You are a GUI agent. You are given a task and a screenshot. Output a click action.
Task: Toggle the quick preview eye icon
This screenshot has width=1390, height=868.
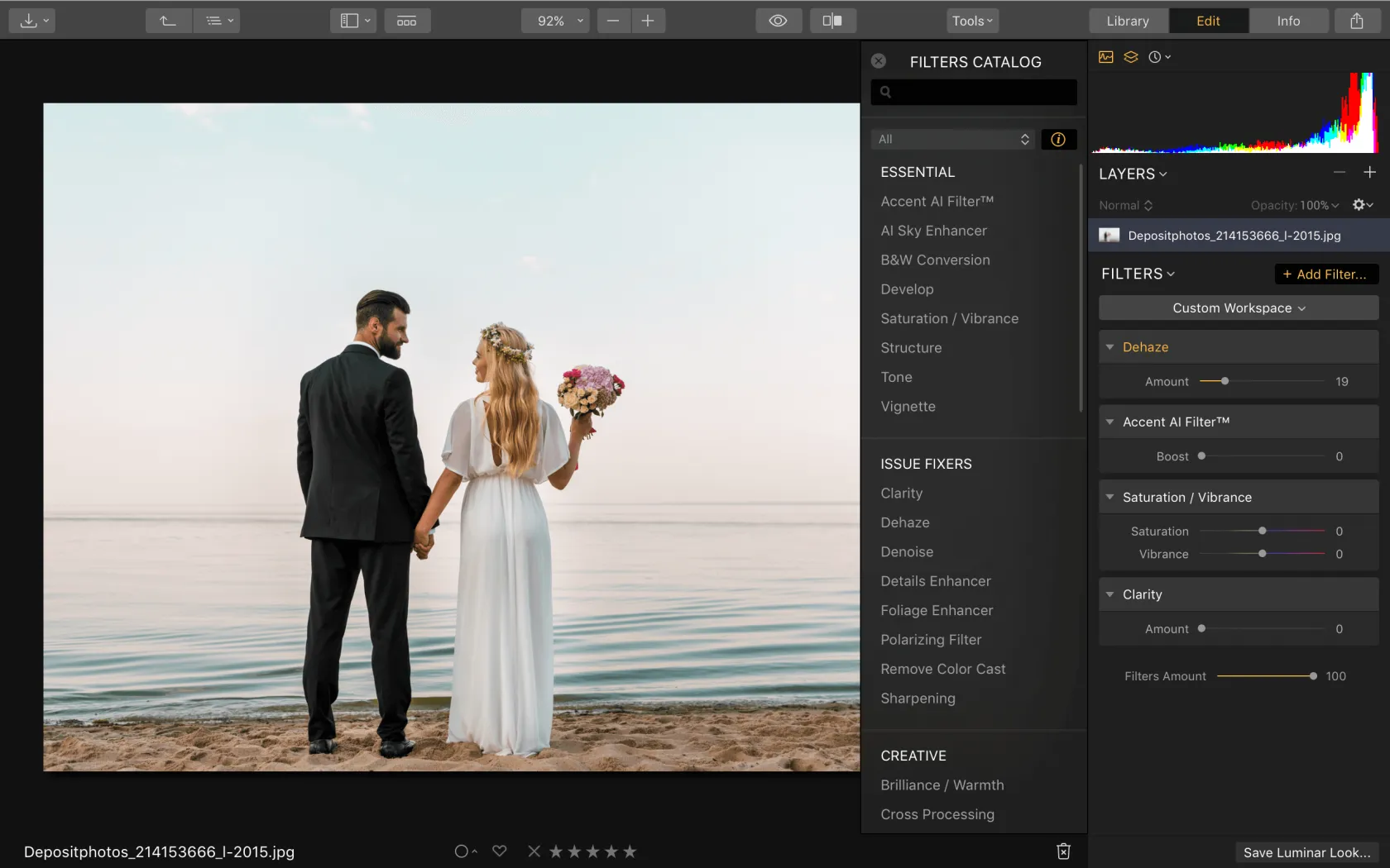point(778,21)
